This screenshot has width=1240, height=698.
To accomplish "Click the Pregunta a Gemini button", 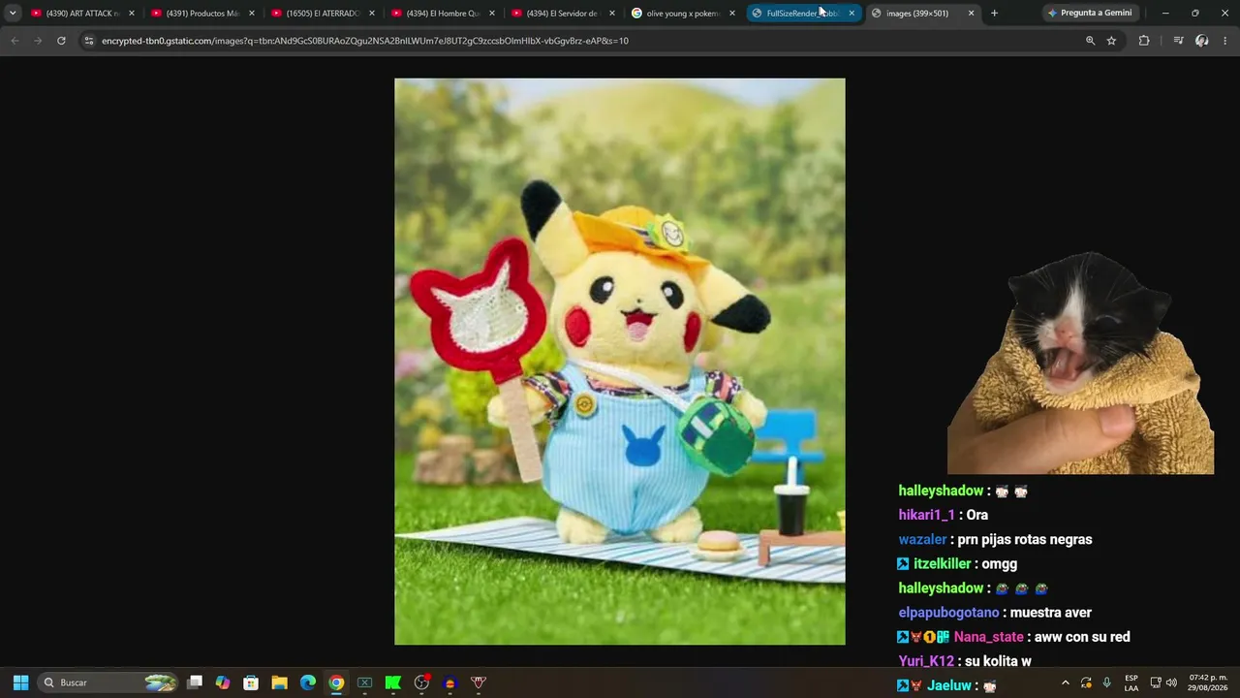I will (1090, 13).
